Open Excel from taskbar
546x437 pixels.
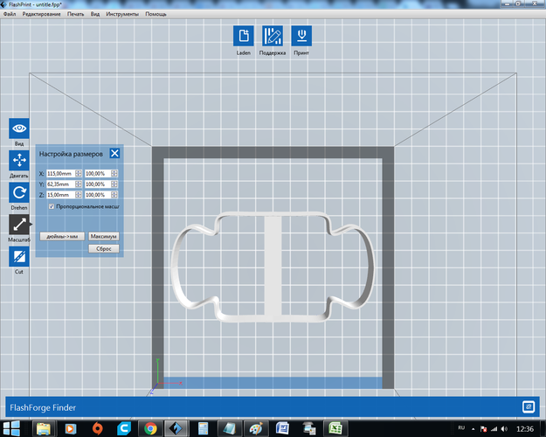tap(335, 428)
